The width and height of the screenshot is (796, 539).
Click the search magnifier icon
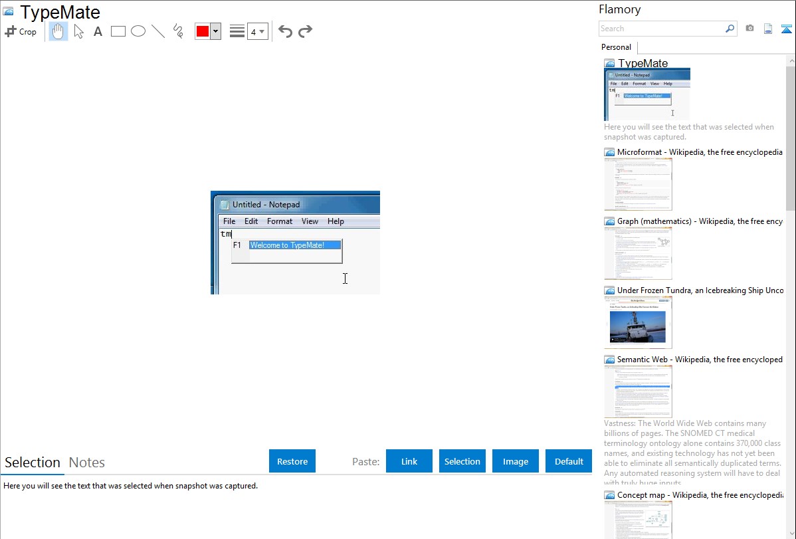point(730,29)
